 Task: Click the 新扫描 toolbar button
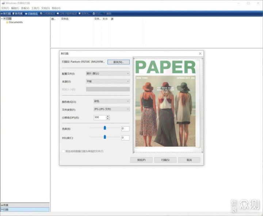point(6,13)
